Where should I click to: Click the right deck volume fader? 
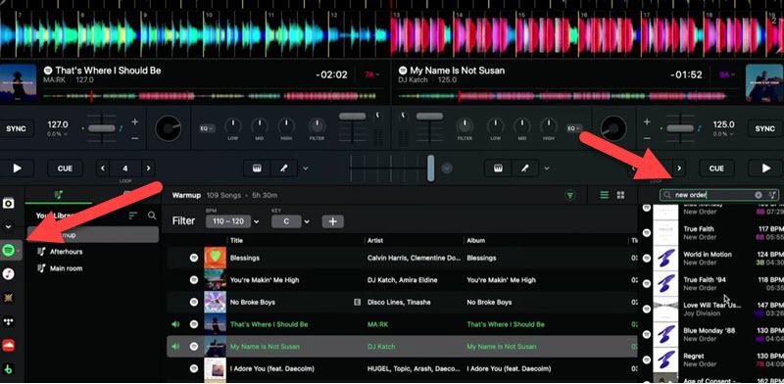coord(429,117)
